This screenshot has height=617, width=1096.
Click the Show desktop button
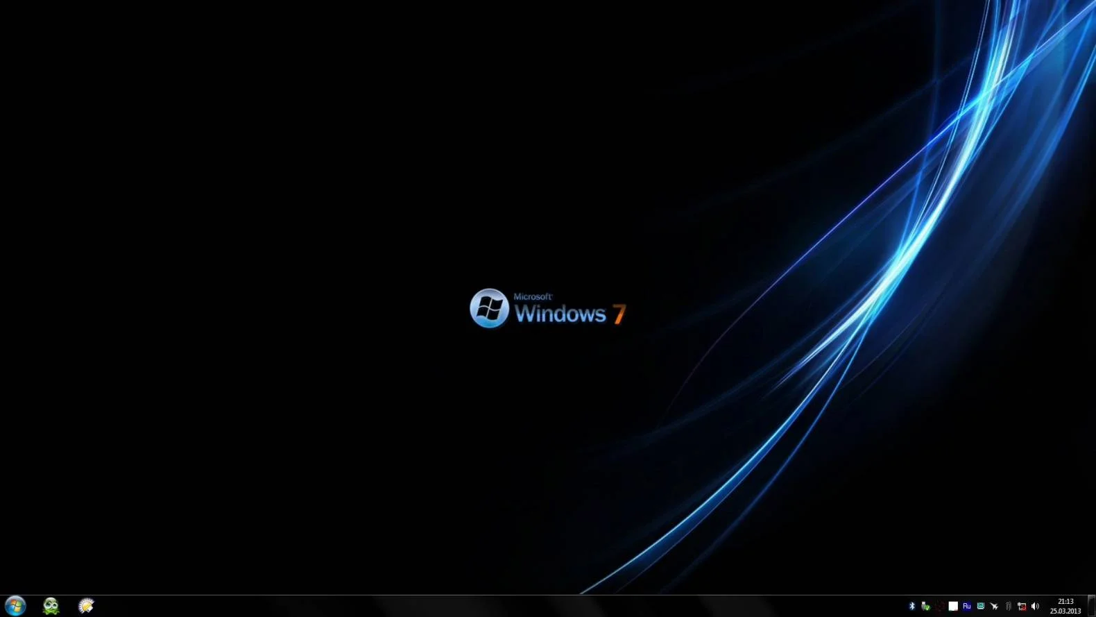[1091, 606]
